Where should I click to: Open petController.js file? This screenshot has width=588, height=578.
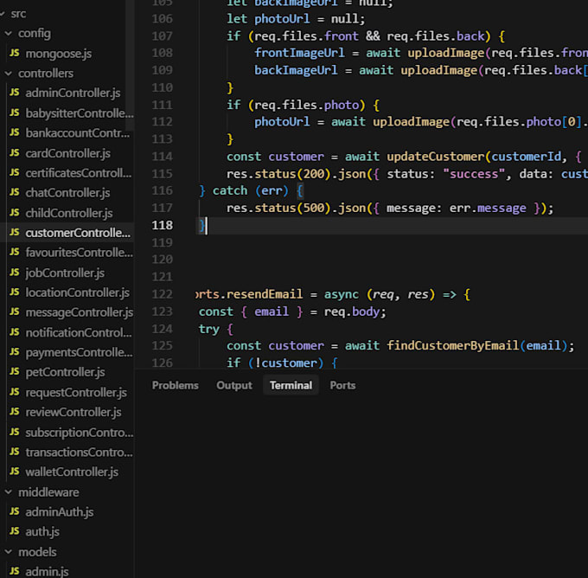tap(65, 372)
